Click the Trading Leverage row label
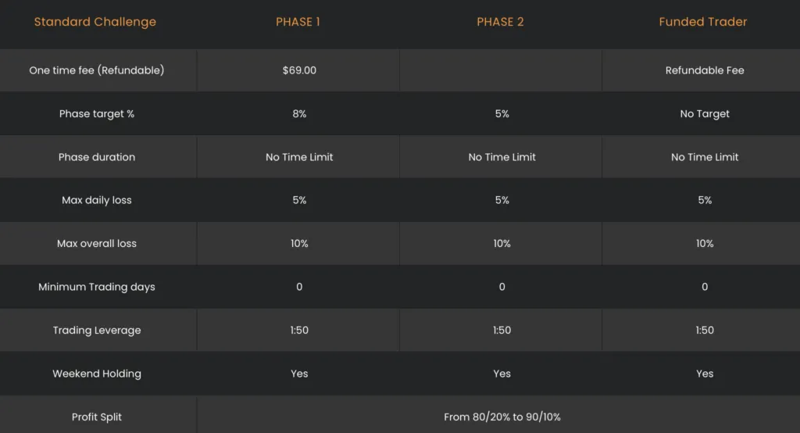Image resolution: width=800 pixels, height=433 pixels. click(97, 331)
